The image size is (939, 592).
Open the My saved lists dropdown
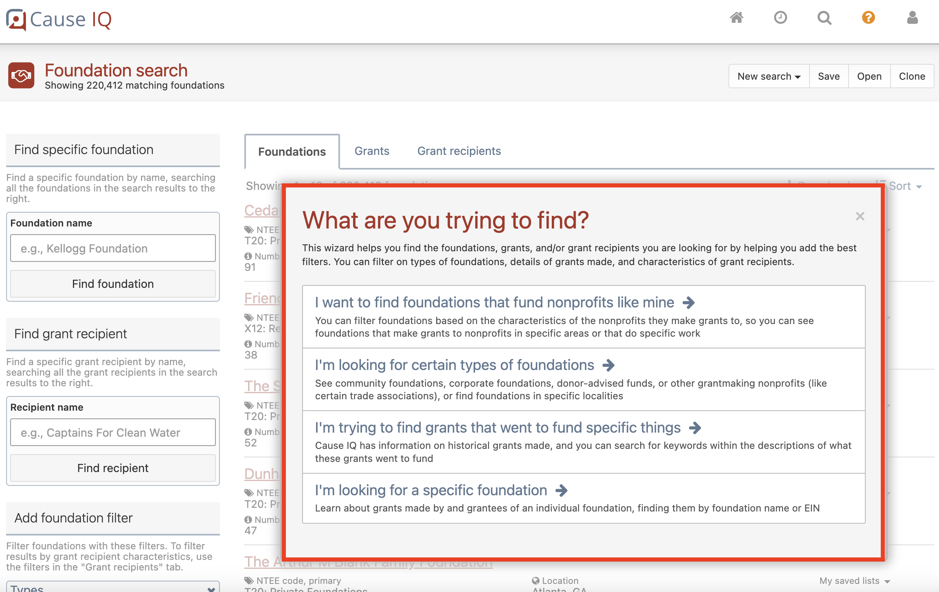[x=854, y=581]
